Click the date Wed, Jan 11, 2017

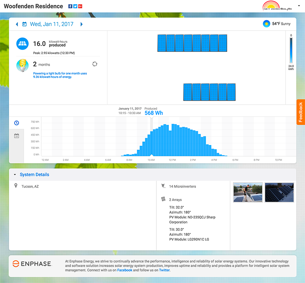[x=51, y=24]
